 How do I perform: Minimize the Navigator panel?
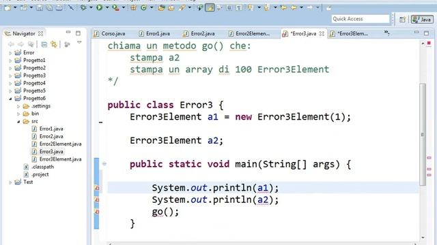pos(68,32)
